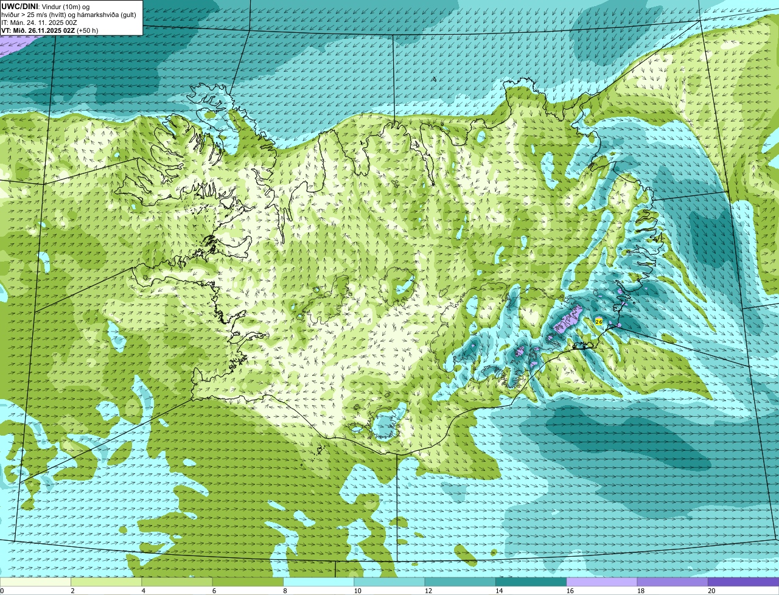This screenshot has width=779, height=595.
Task: Click the scale label 2
Action: point(72,591)
